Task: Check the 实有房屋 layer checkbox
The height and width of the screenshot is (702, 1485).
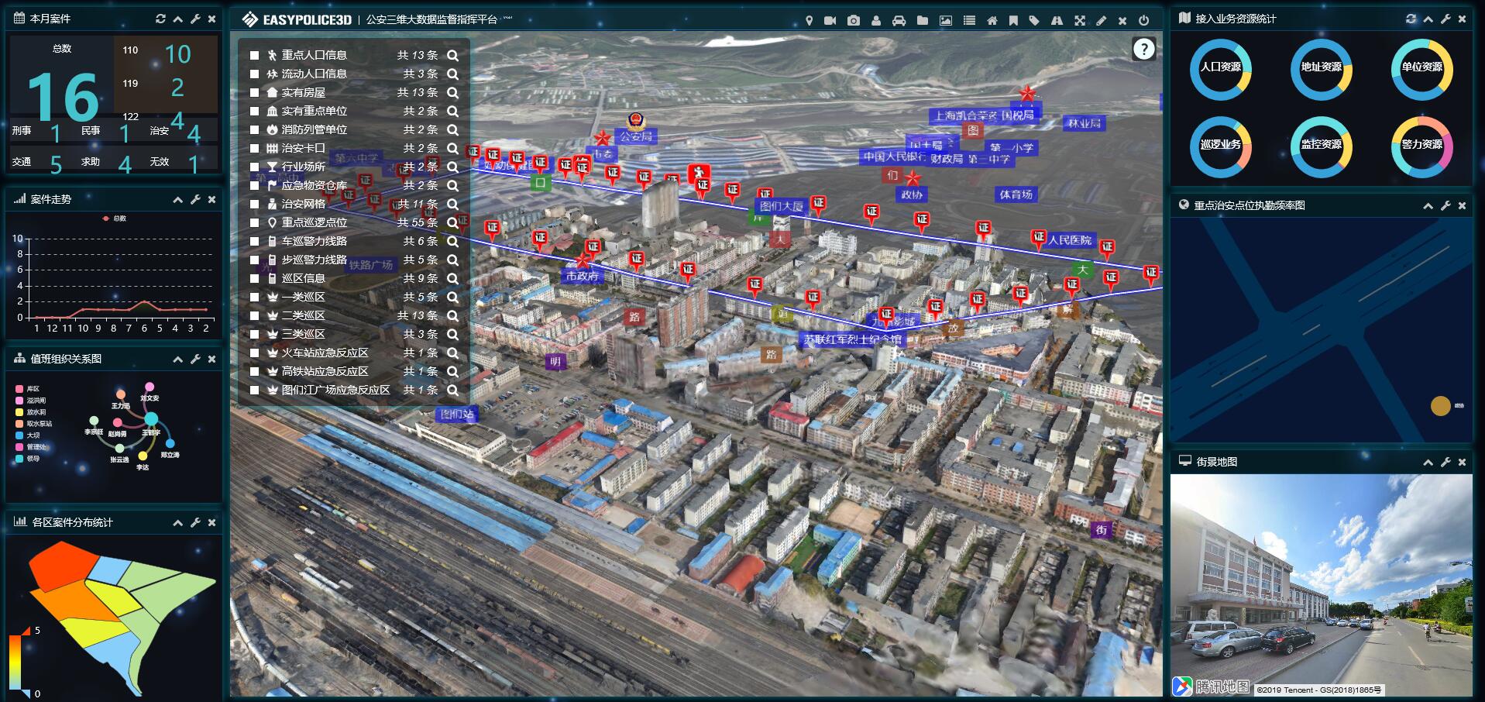Action: tap(254, 93)
